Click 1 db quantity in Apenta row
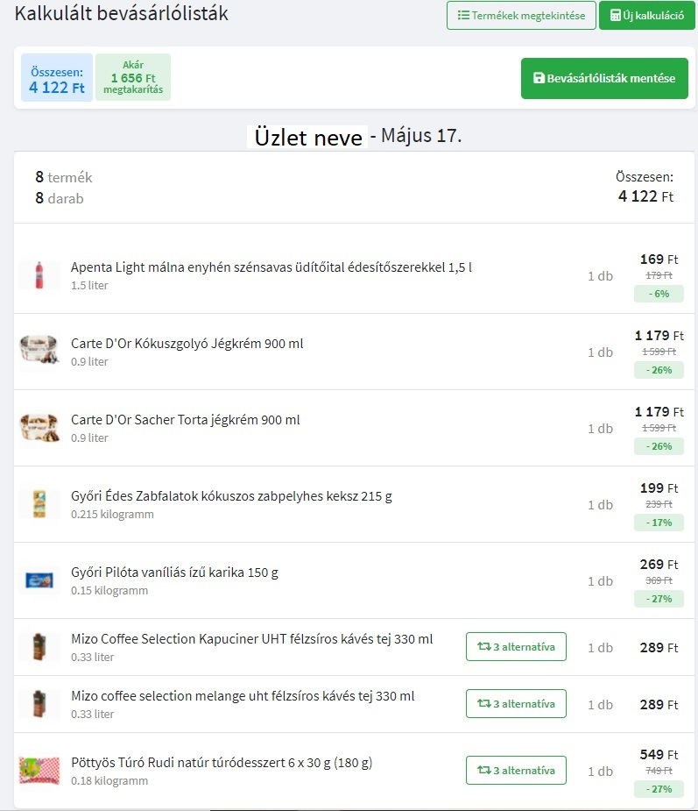Image resolution: width=698 pixels, height=811 pixels. click(601, 276)
